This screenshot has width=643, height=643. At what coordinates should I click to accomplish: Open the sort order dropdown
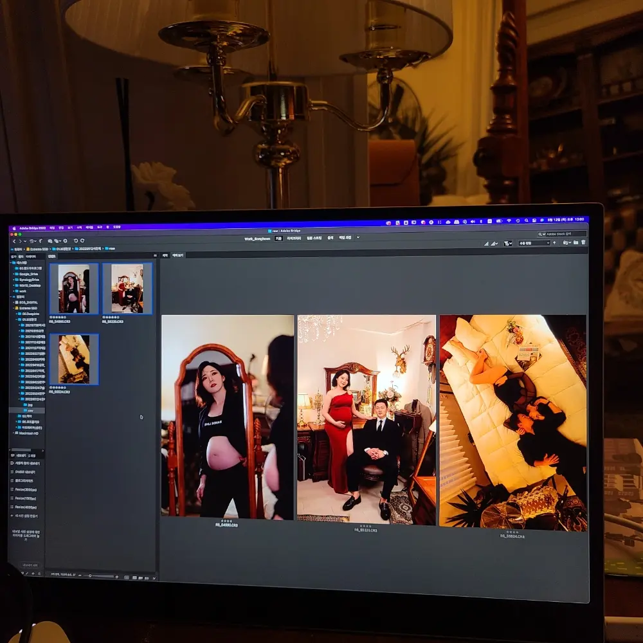pyautogui.click(x=534, y=243)
